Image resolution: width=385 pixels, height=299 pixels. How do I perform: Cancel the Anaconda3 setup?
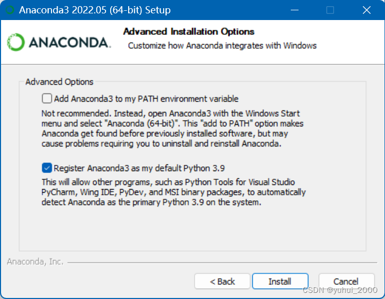(346, 281)
